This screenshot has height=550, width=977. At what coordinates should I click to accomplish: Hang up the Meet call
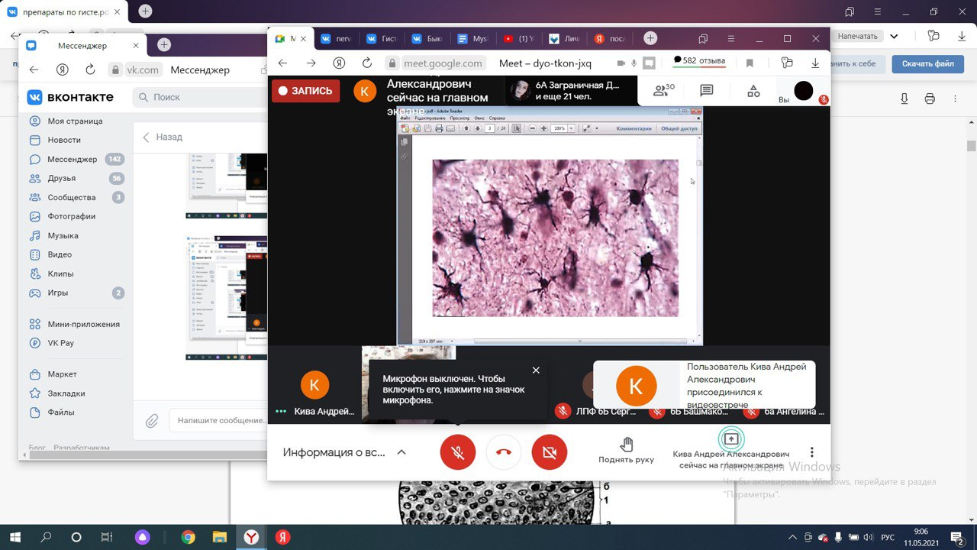(504, 452)
